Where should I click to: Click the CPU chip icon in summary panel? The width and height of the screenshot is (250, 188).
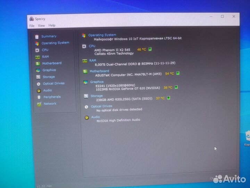click(84, 46)
